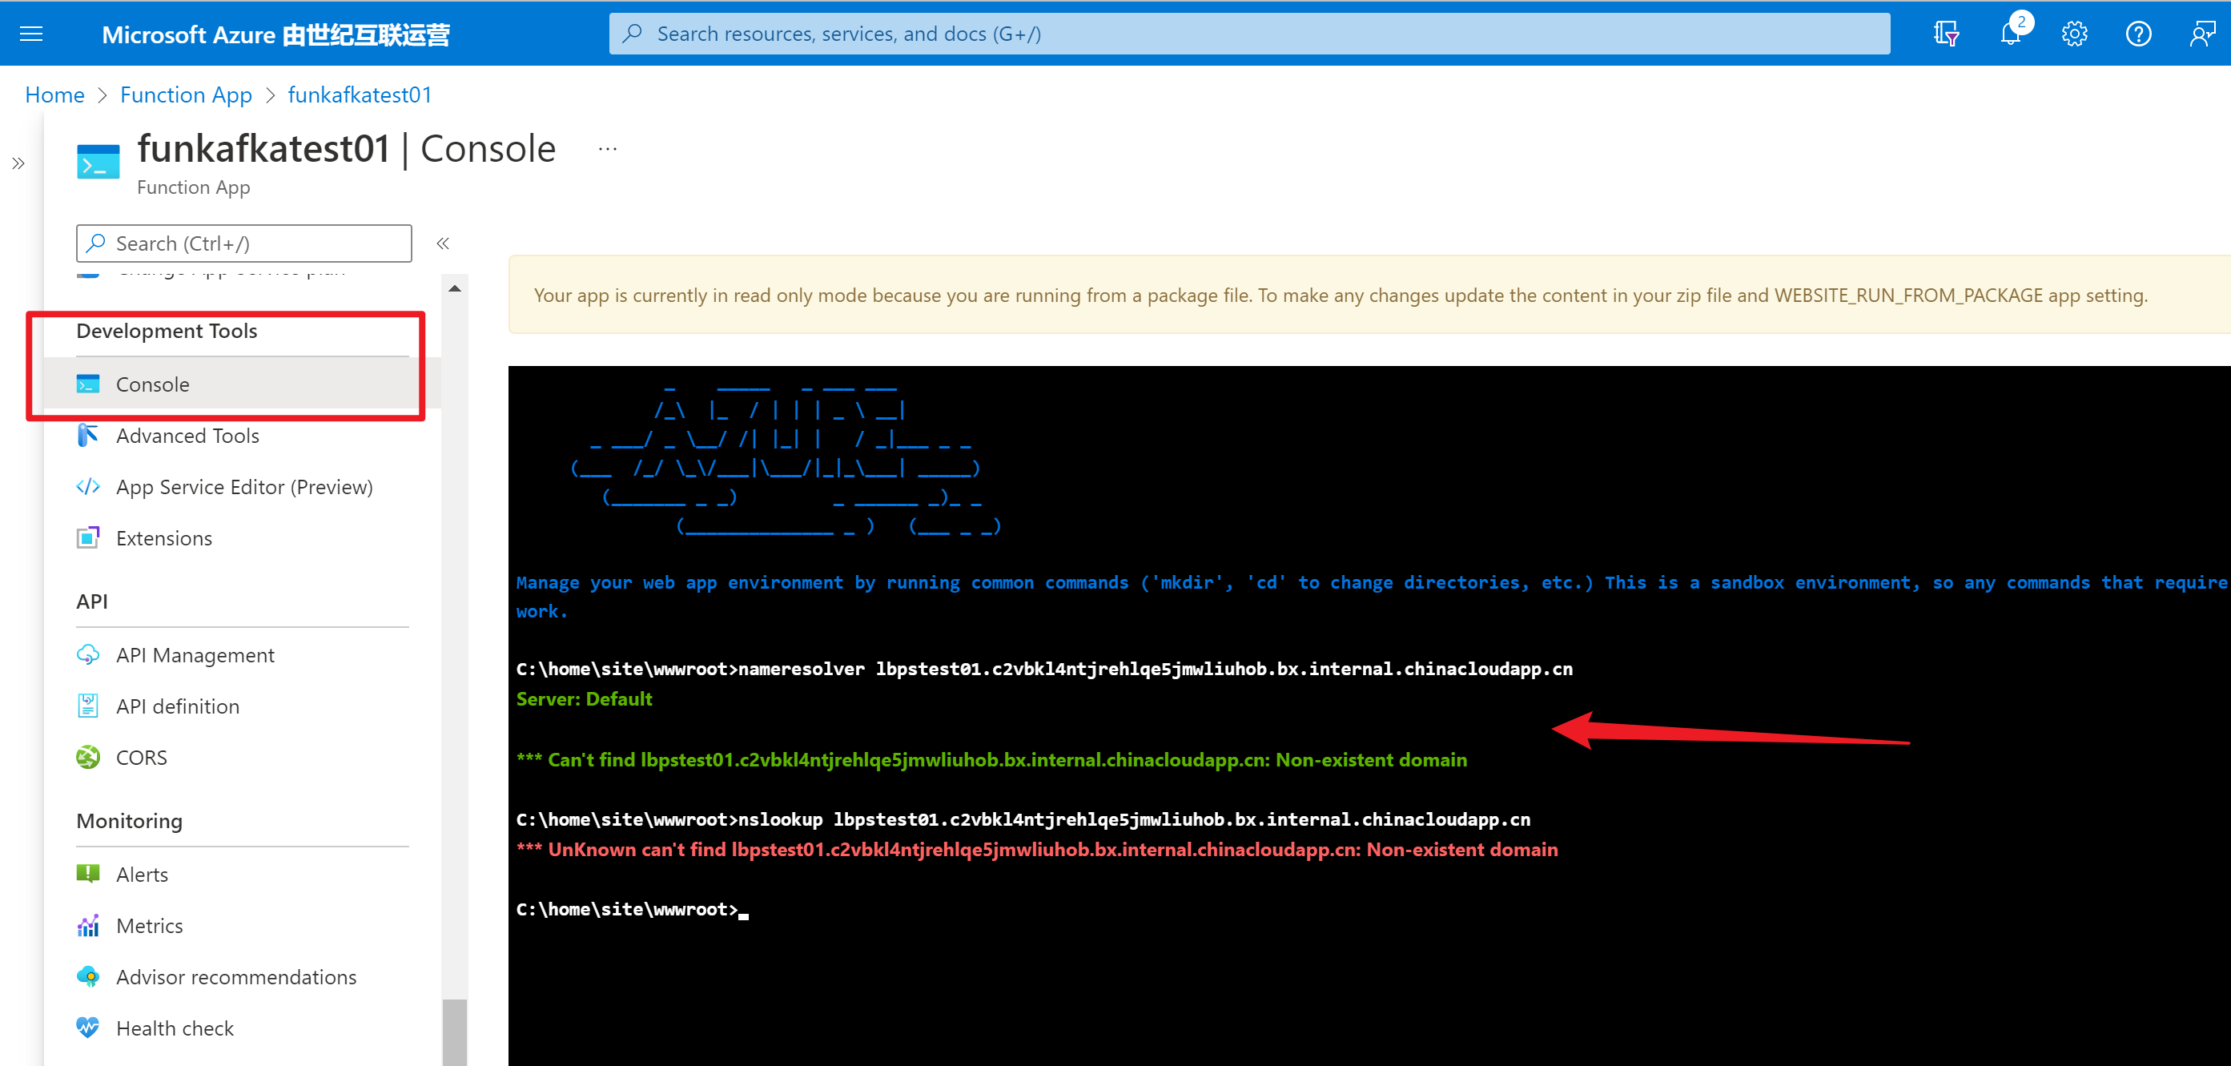Click directory and subscription filter icon
Image resolution: width=2231 pixels, height=1066 pixels.
tap(1945, 34)
